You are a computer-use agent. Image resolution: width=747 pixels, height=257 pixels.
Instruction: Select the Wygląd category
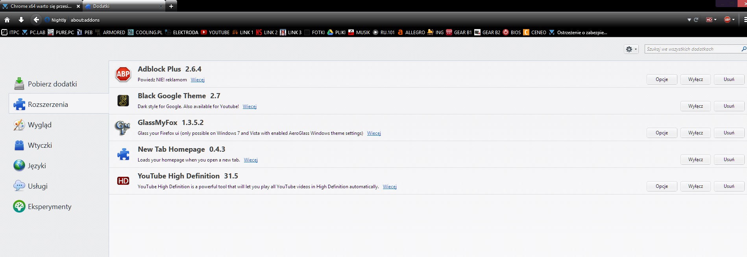[x=59, y=125]
